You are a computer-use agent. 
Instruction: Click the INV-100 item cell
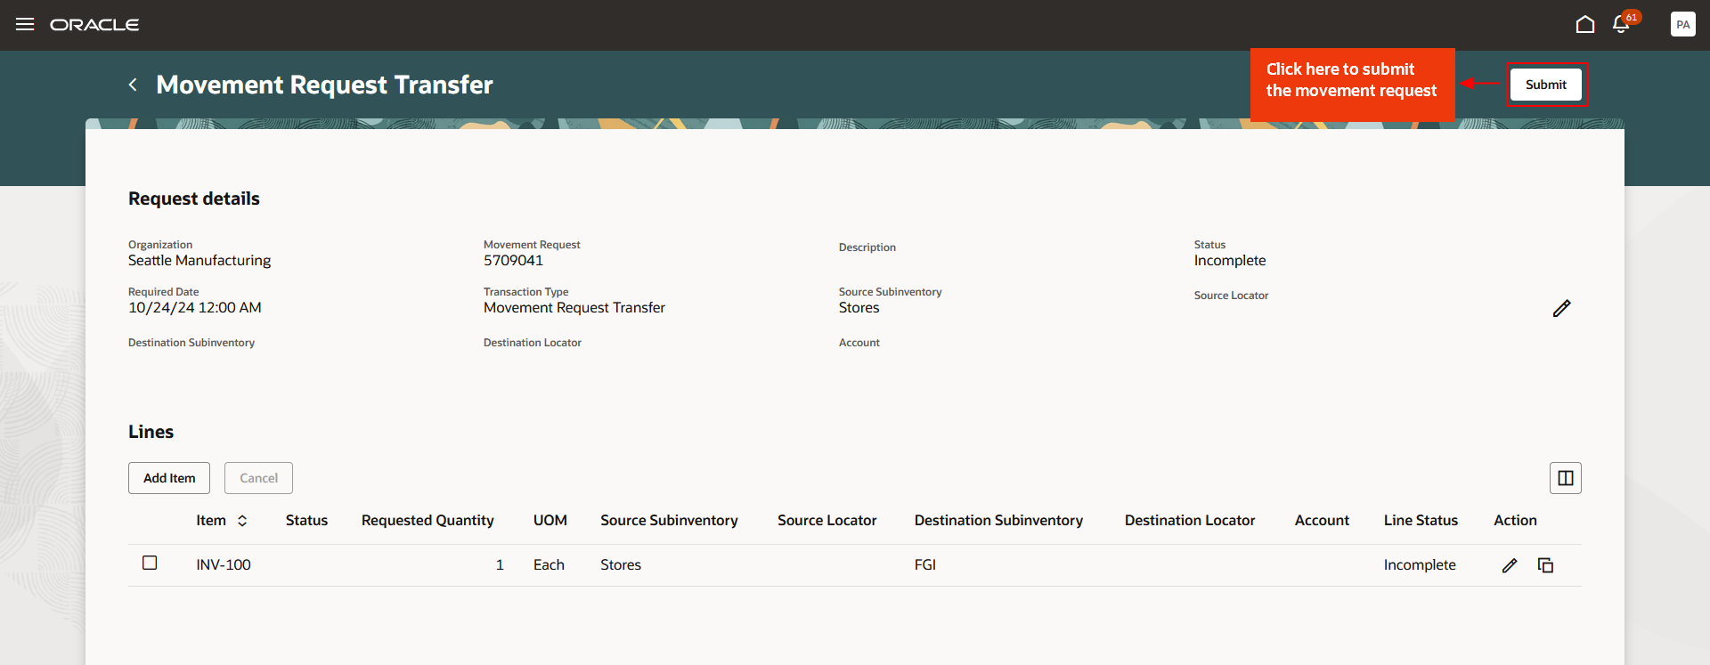[224, 564]
